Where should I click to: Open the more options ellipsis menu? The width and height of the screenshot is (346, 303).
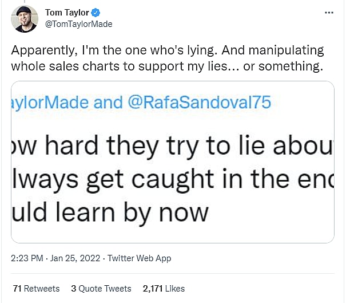pos(328,12)
